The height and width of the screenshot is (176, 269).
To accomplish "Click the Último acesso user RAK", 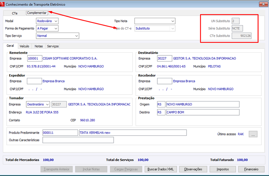I will point(241,134).
